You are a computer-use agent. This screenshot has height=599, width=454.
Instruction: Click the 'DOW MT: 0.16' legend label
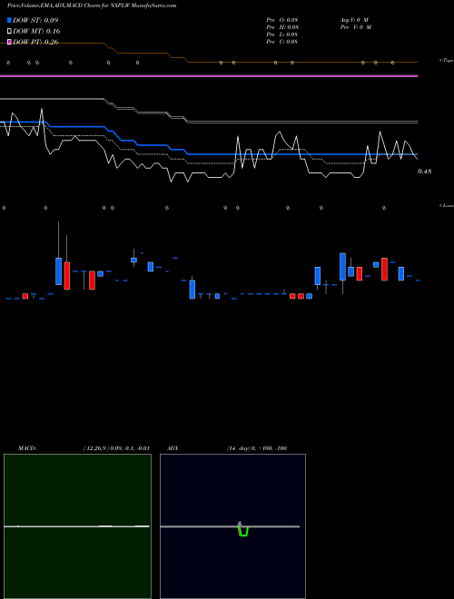point(36,31)
